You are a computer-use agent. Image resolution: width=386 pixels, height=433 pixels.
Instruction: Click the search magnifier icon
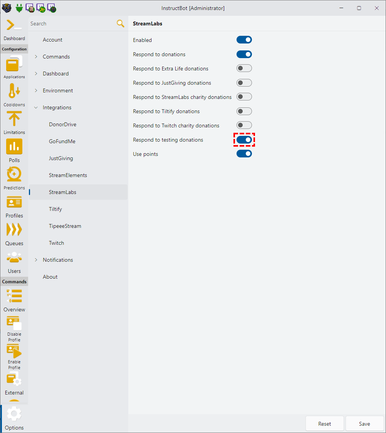121,23
